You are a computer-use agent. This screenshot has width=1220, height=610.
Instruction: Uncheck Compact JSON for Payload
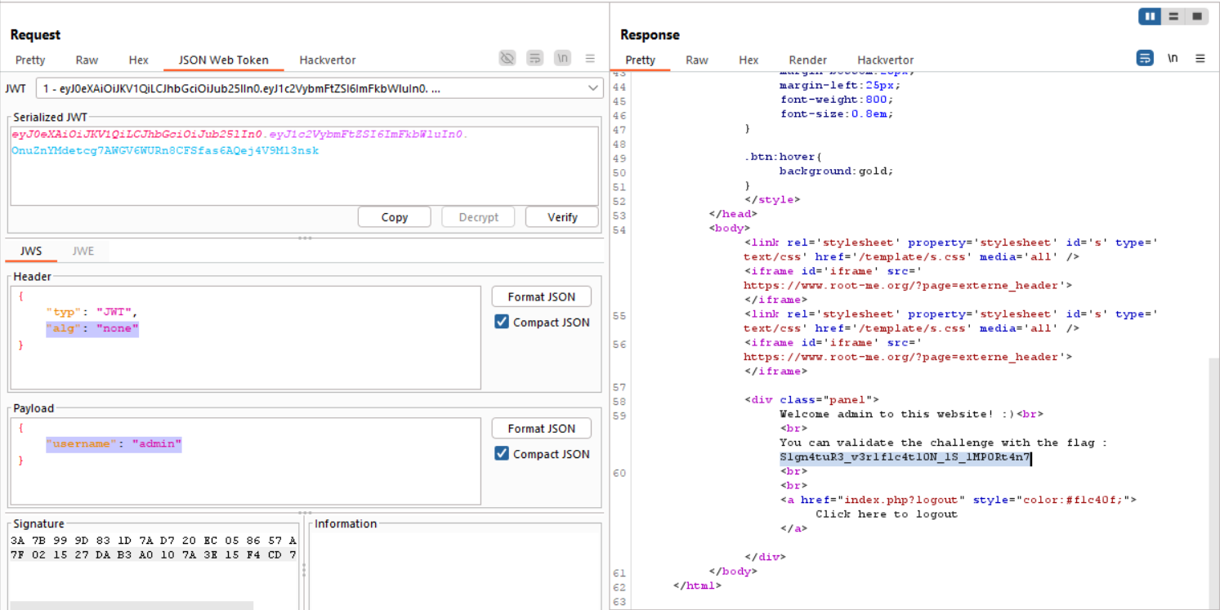click(x=502, y=454)
